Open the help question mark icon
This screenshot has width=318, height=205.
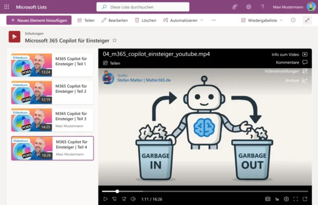tap(262, 7)
